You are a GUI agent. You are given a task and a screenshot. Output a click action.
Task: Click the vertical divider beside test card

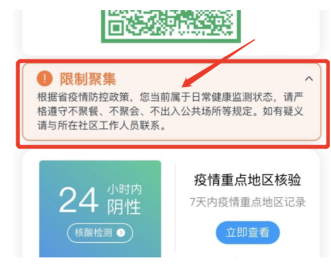click(x=176, y=207)
